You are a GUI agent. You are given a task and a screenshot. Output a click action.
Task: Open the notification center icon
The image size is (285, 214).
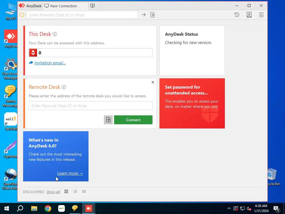pyautogui.click(x=276, y=208)
